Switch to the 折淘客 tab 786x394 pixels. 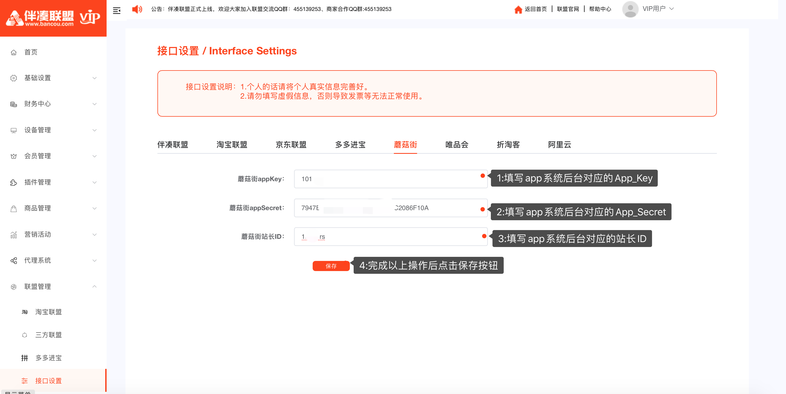click(x=508, y=145)
